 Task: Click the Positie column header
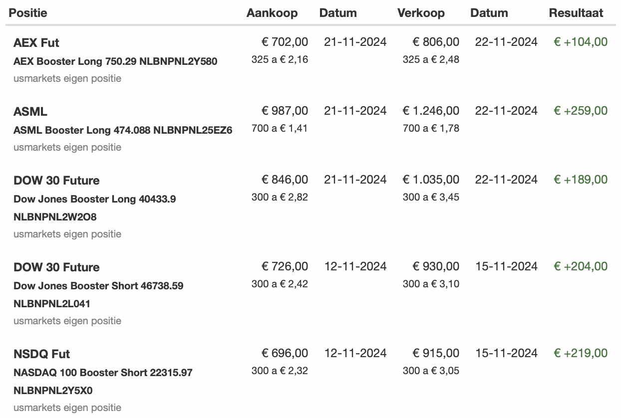click(28, 13)
